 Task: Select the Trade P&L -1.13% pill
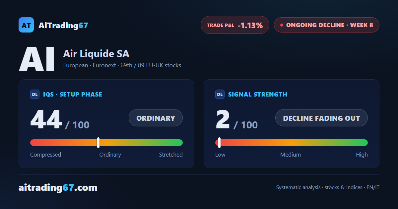[235, 25]
